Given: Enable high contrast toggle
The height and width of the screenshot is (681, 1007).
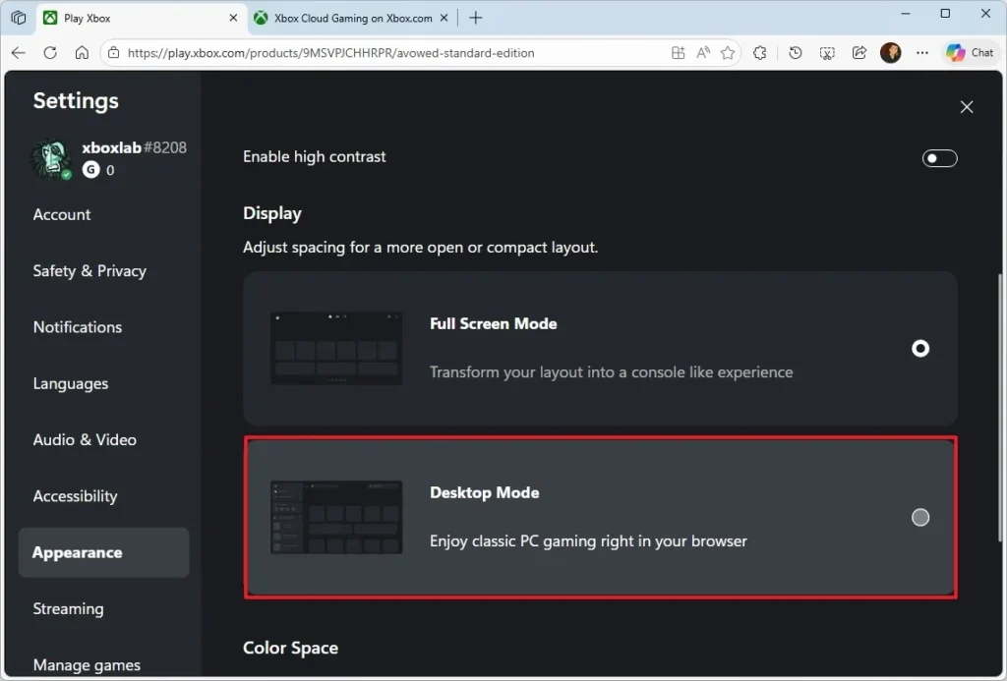Looking at the screenshot, I should pyautogui.click(x=939, y=157).
